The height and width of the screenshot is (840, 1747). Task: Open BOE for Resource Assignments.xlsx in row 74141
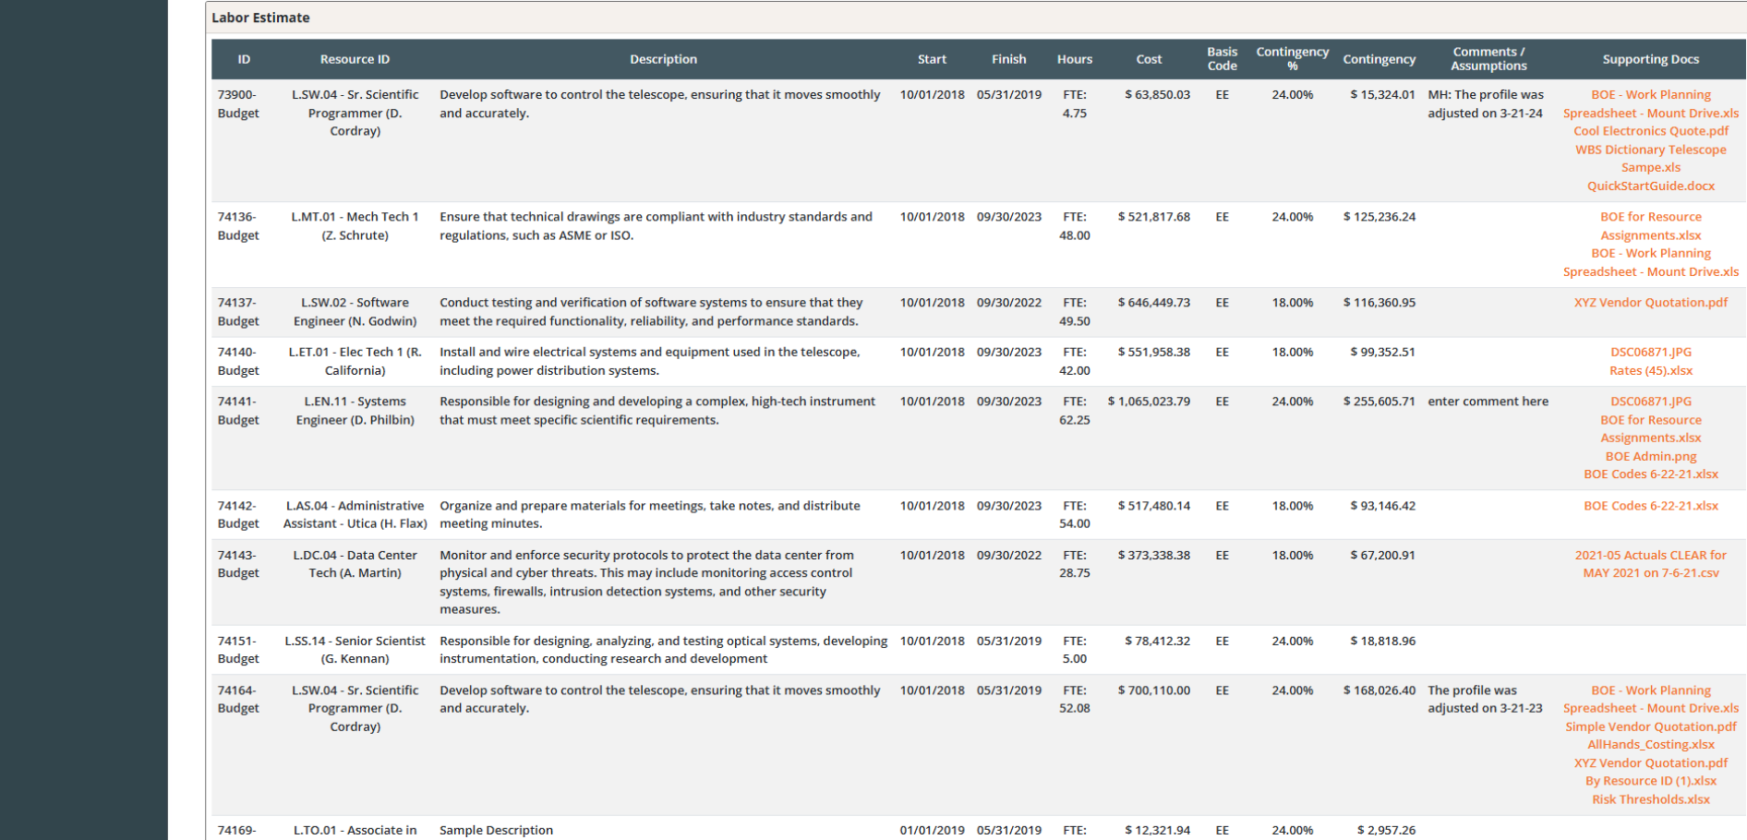point(1650,428)
